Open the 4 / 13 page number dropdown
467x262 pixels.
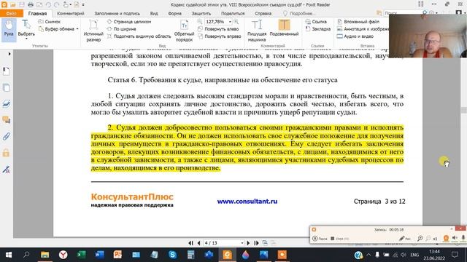point(242,243)
